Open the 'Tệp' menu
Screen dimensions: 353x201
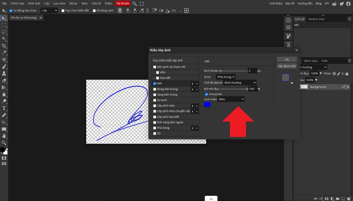pos(4,4)
